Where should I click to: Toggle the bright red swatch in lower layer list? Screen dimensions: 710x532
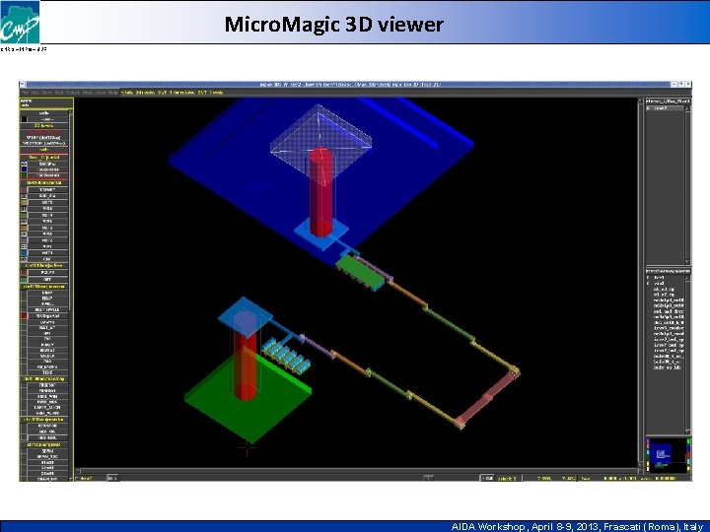coord(24,316)
